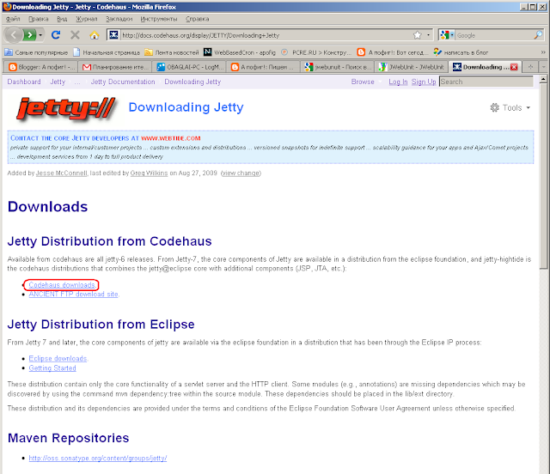Click the Stop loading X icon

(x=75, y=35)
